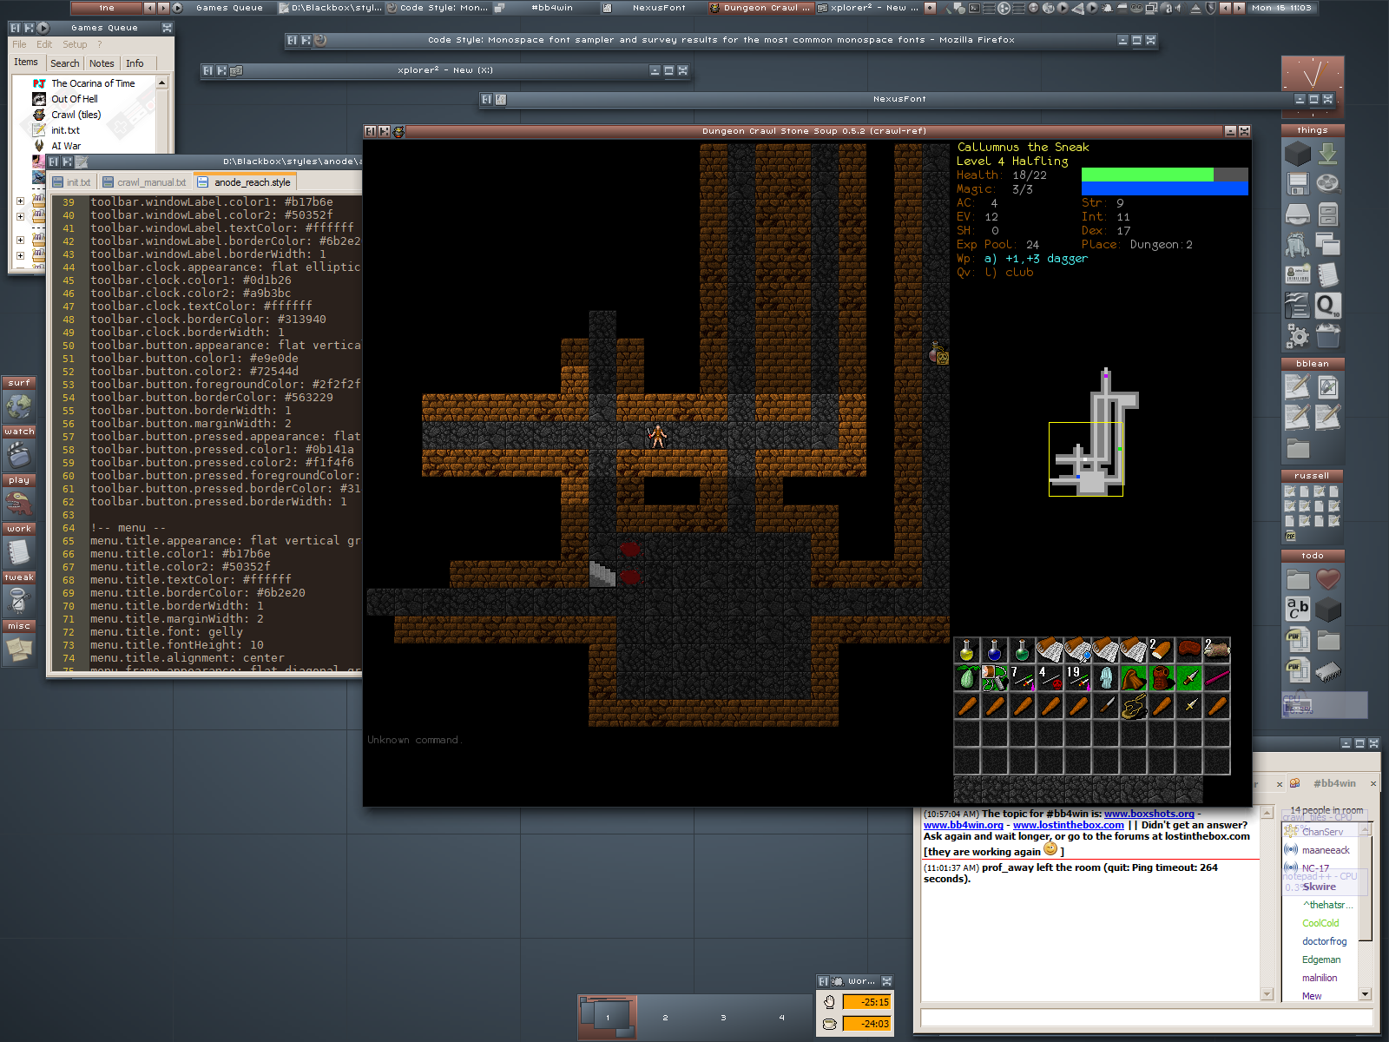This screenshot has width=1389, height=1042.
Task: Click the taskbar clock showing Mon 15 11:03
Action: (1281, 8)
